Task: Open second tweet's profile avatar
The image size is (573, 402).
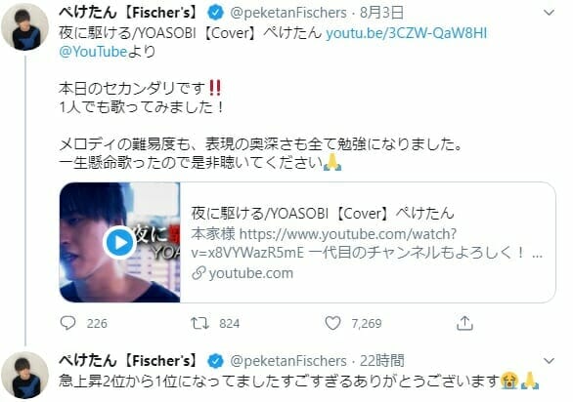Action: click(24, 375)
